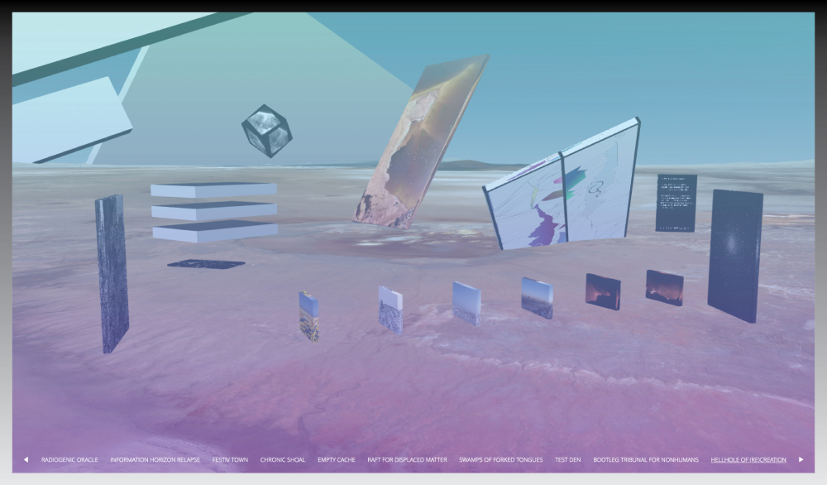Select Festiv Town in the navigation

(x=230, y=459)
